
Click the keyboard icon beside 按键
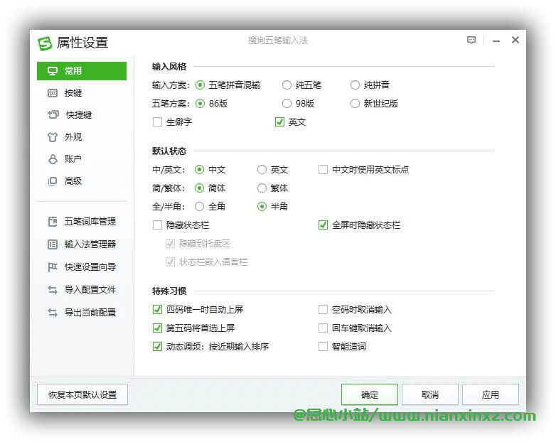53,93
